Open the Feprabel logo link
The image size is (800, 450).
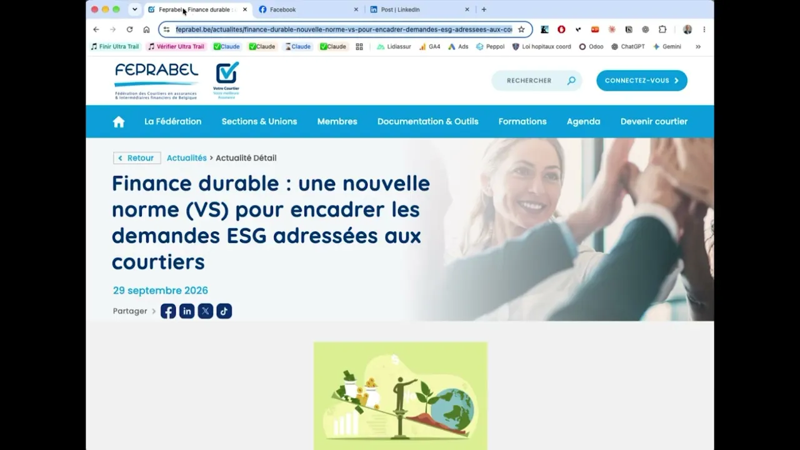[x=156, y=81]
